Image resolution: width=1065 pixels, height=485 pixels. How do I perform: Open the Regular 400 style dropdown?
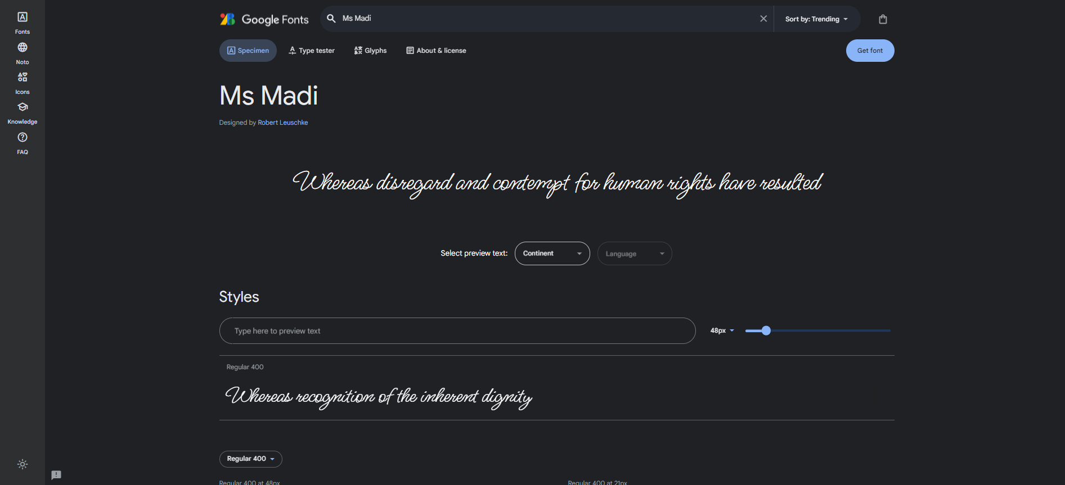pyautogui.click(x=250, y=459)
